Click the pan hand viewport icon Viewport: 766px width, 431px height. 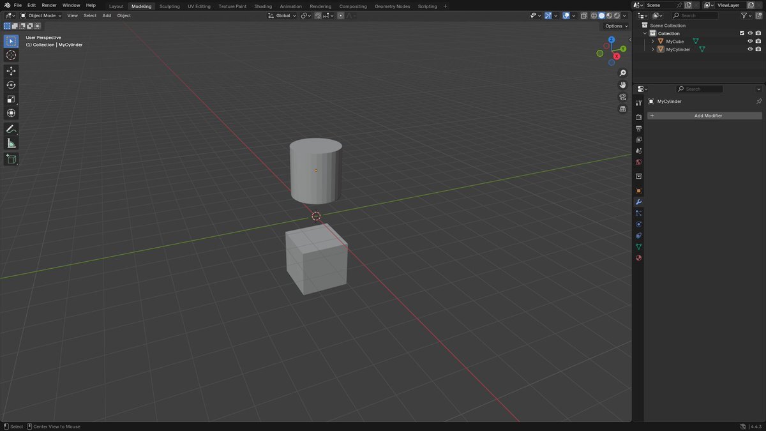tap(623, 85)
